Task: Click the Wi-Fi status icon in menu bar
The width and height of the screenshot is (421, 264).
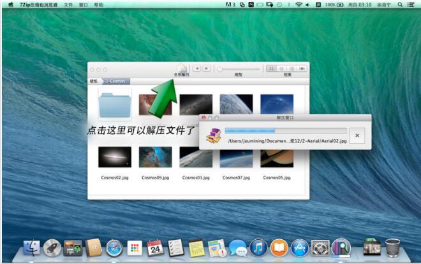Action: [x=299, y=4]
